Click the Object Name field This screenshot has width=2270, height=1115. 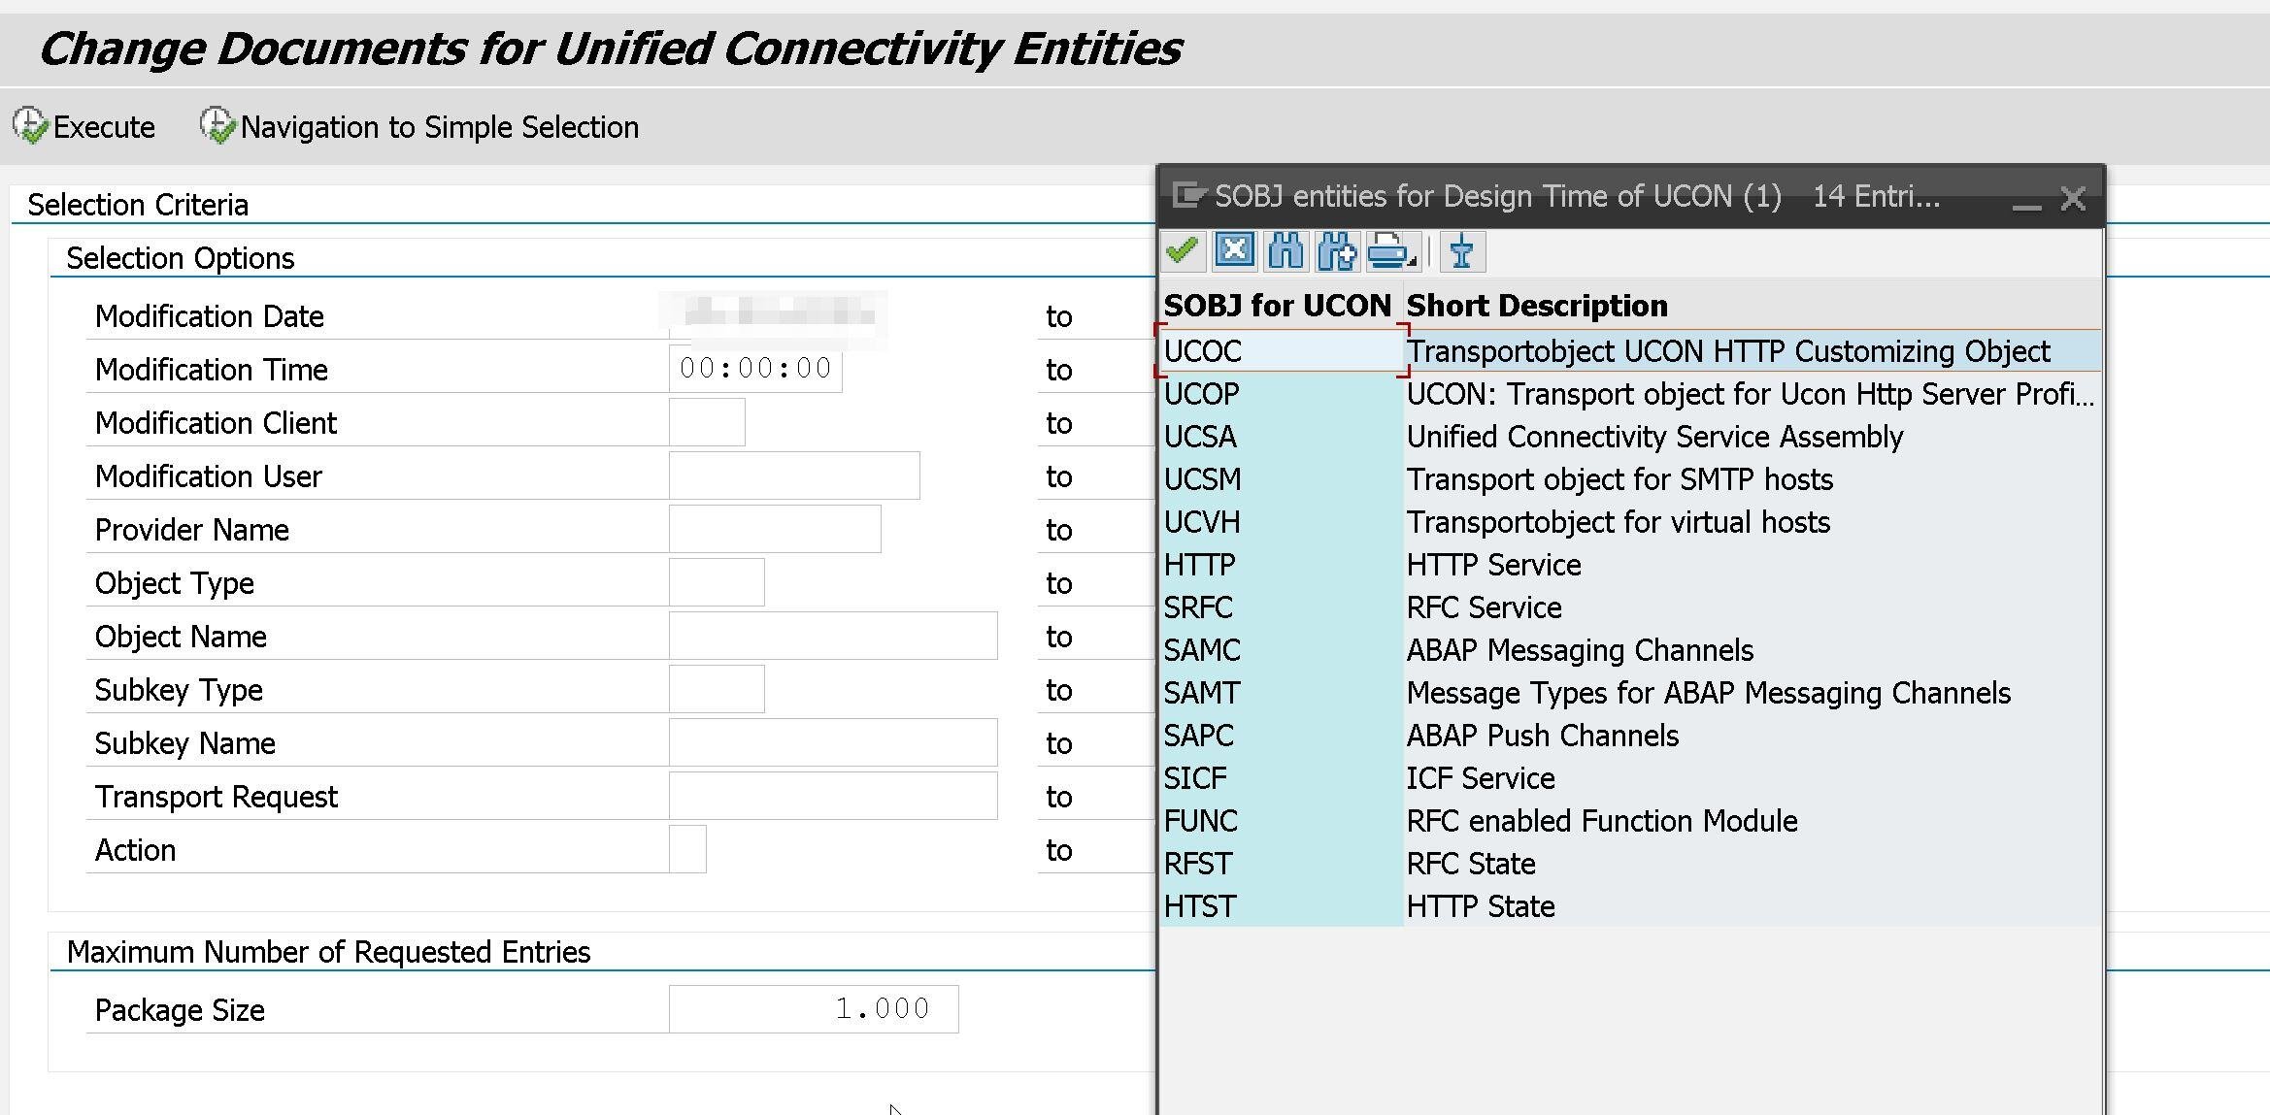point(833,636)
